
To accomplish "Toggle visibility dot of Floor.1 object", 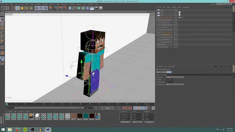I will [175, 13].
